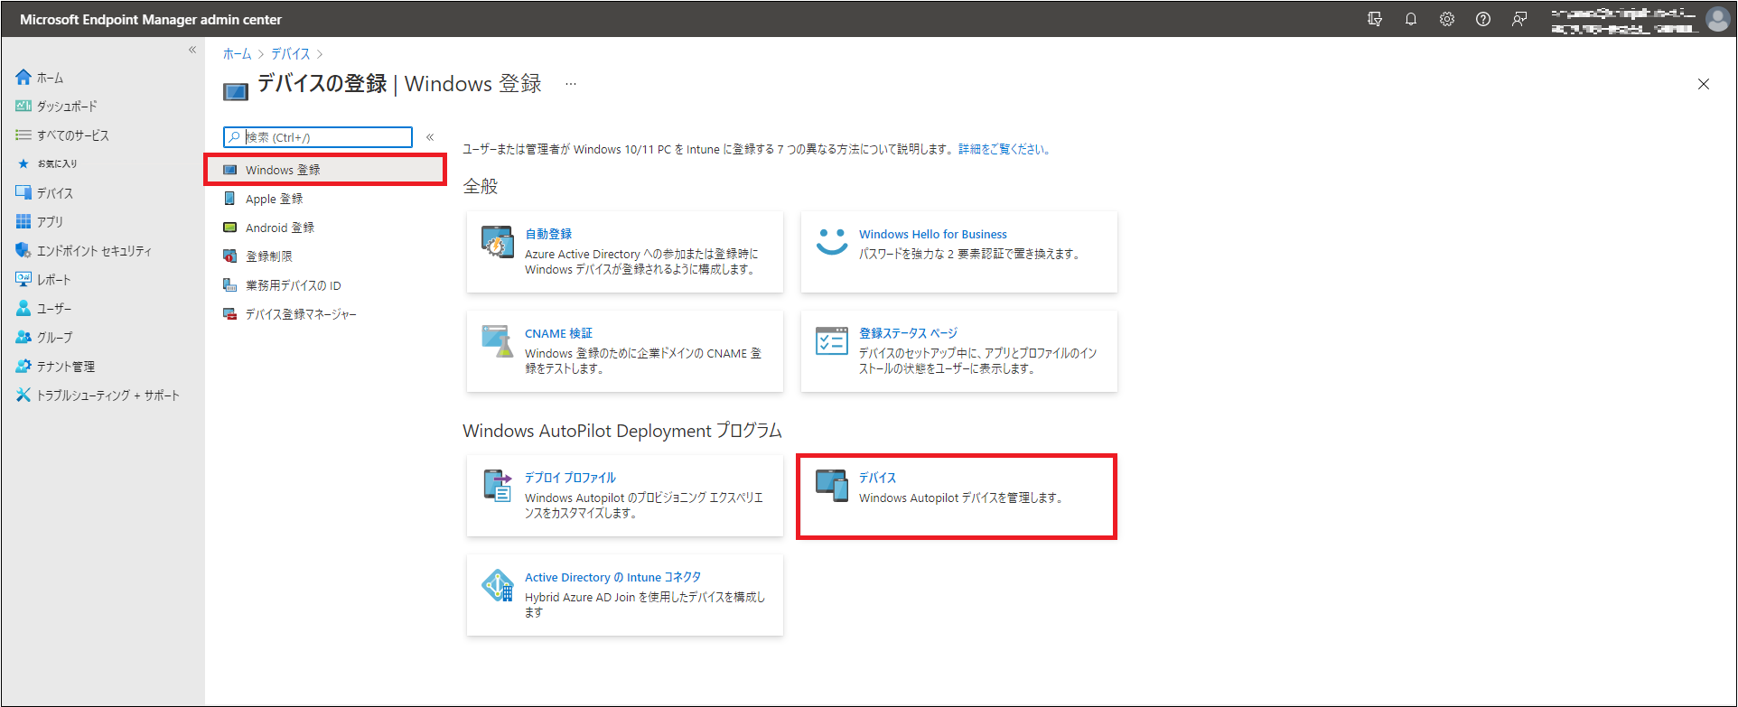Collapse the main left navigation sidebar
The width and height of the screenshot is (1738, 707).
click(192, 51)
